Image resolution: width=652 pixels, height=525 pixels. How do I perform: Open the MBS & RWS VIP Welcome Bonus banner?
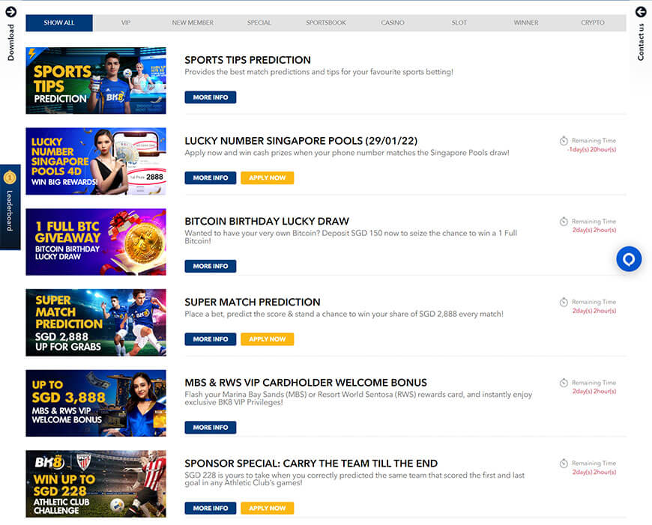[96, 403]
